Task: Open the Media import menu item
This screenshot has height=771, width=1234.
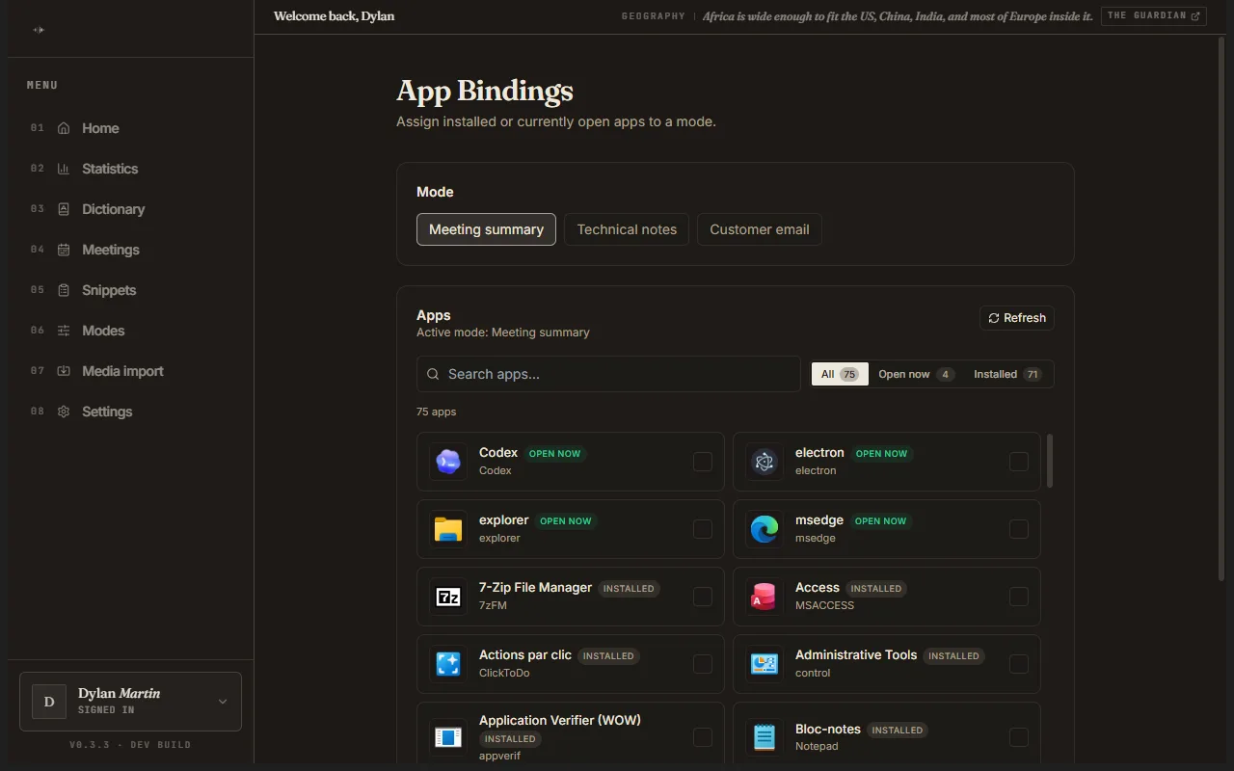Action: click(x=130, y=371)
